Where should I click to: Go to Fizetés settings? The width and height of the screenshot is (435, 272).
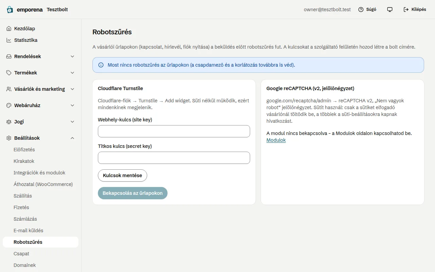(x=40, y=207)
